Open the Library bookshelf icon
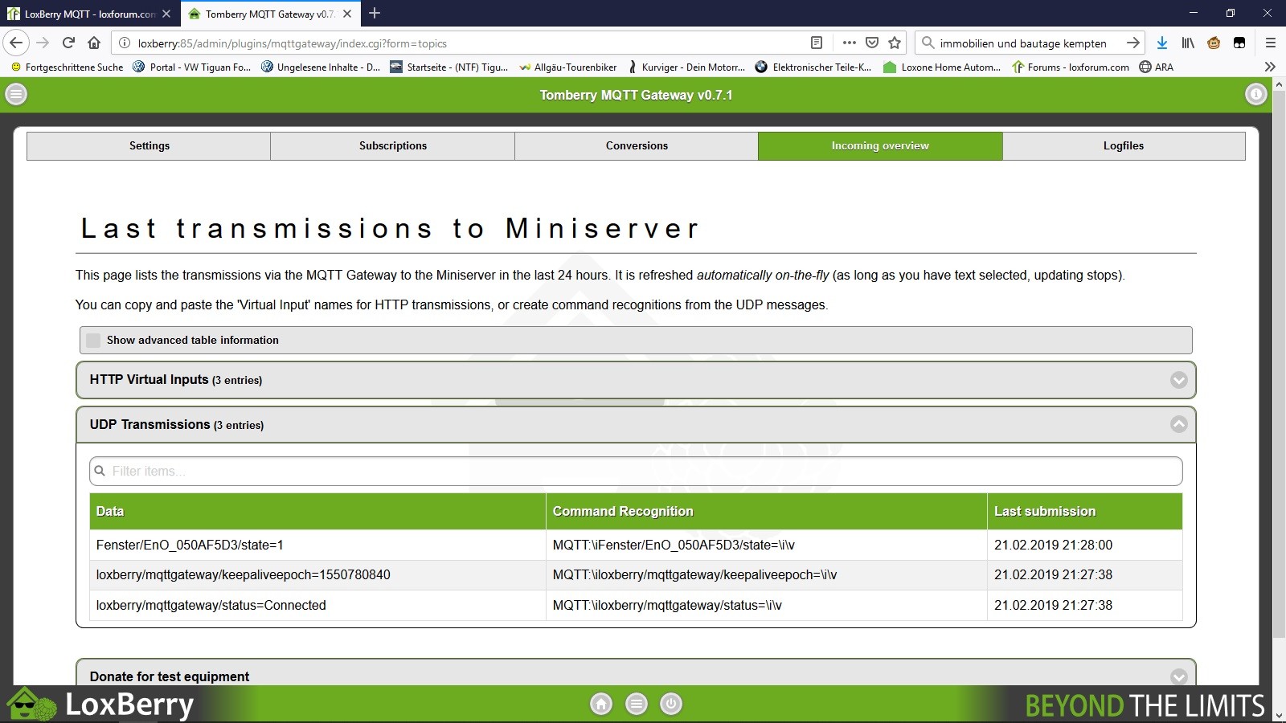The image size is (1286, 723). tap(1188, 43)
